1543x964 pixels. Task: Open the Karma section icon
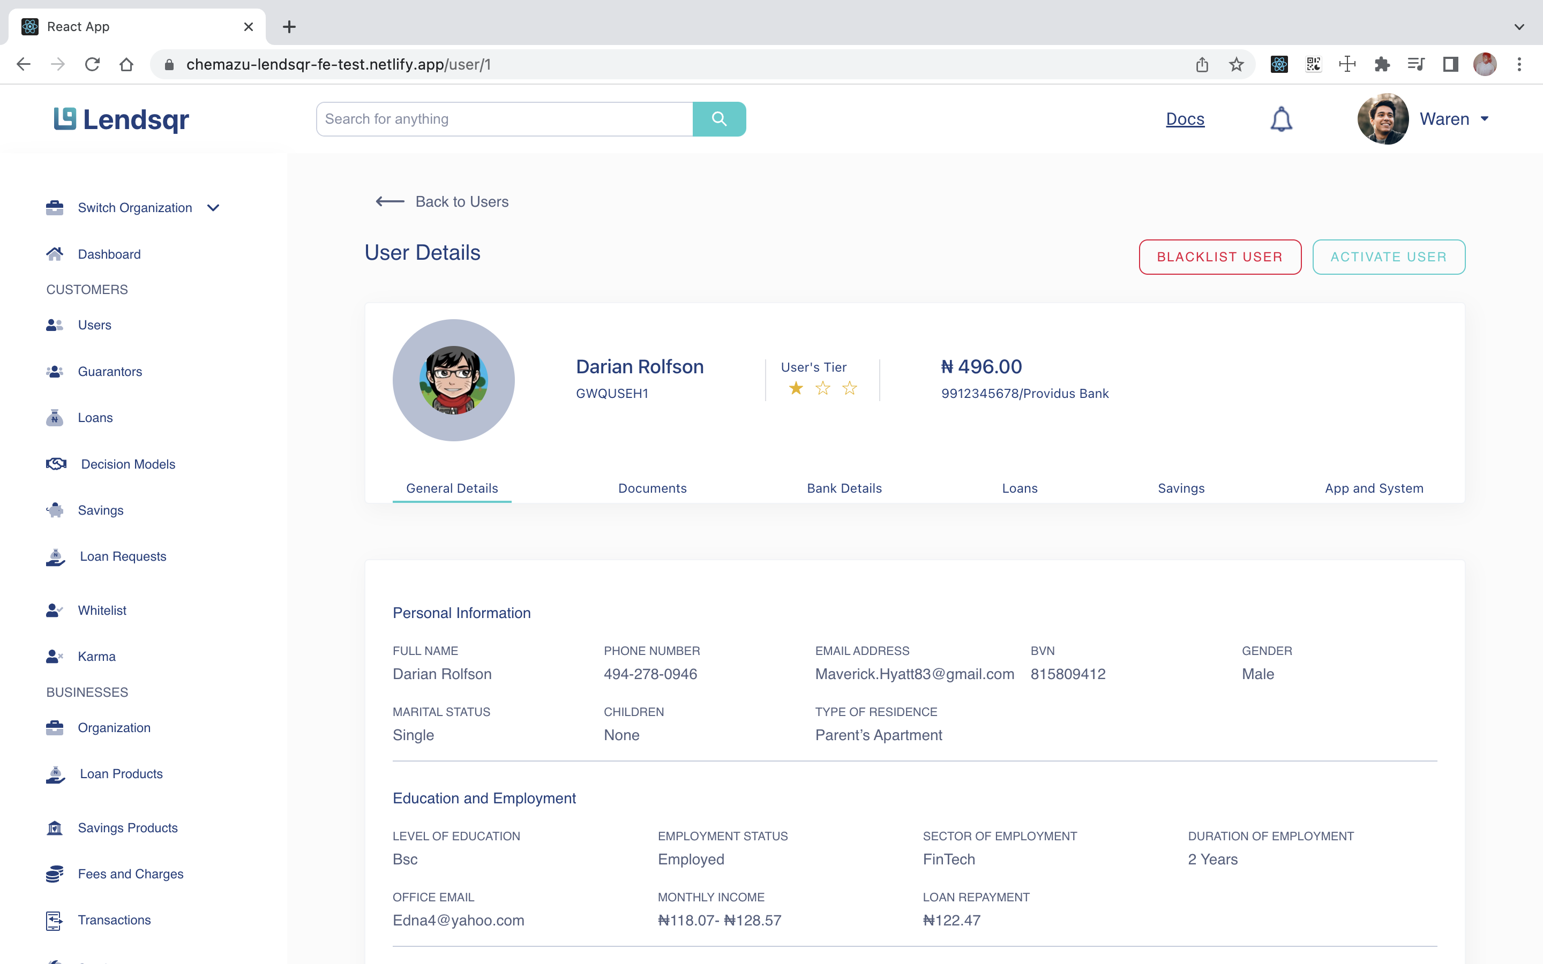pyautogui.click(x=54, y=656)
